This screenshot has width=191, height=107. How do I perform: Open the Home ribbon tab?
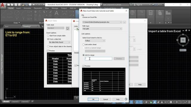[11, 8]
